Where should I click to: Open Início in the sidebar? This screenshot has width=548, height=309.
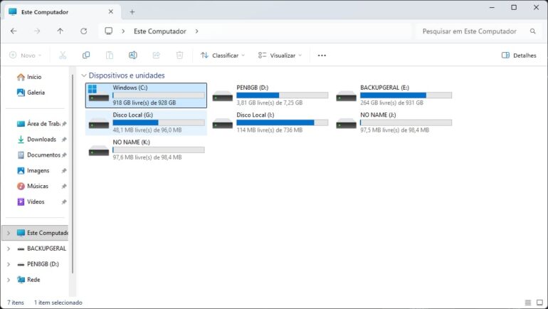[34, 77]
